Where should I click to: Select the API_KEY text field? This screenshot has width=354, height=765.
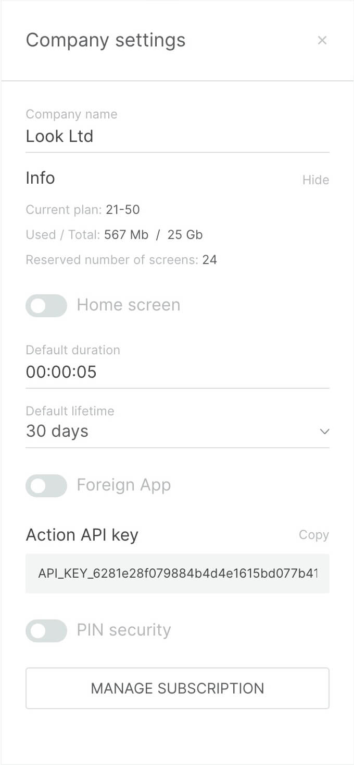(x=178, y=573)
